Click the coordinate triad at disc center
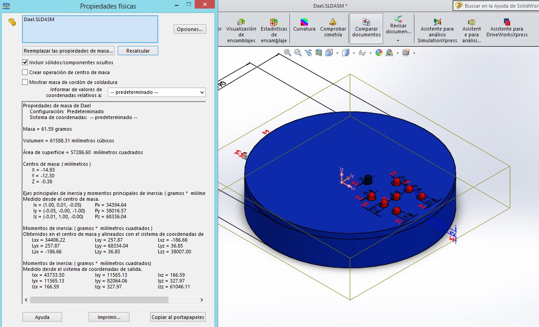Screen dimensions: 539x327 [x=345, y=179]
